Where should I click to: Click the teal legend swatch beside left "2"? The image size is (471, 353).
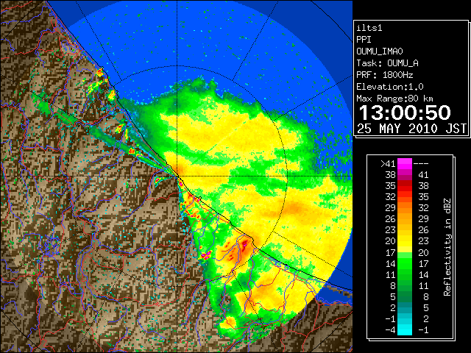(x=405, y=307)
